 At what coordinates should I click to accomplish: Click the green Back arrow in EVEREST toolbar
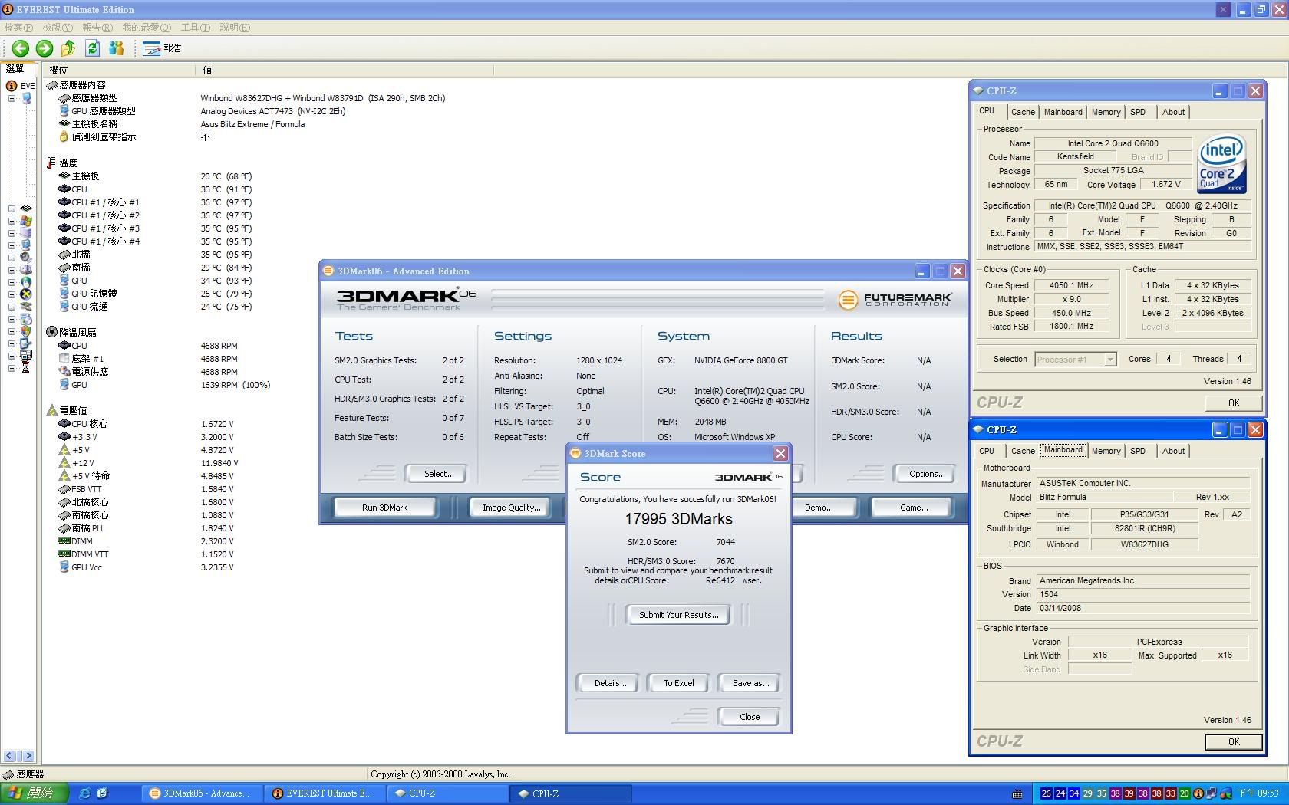[x=21, y=48]
